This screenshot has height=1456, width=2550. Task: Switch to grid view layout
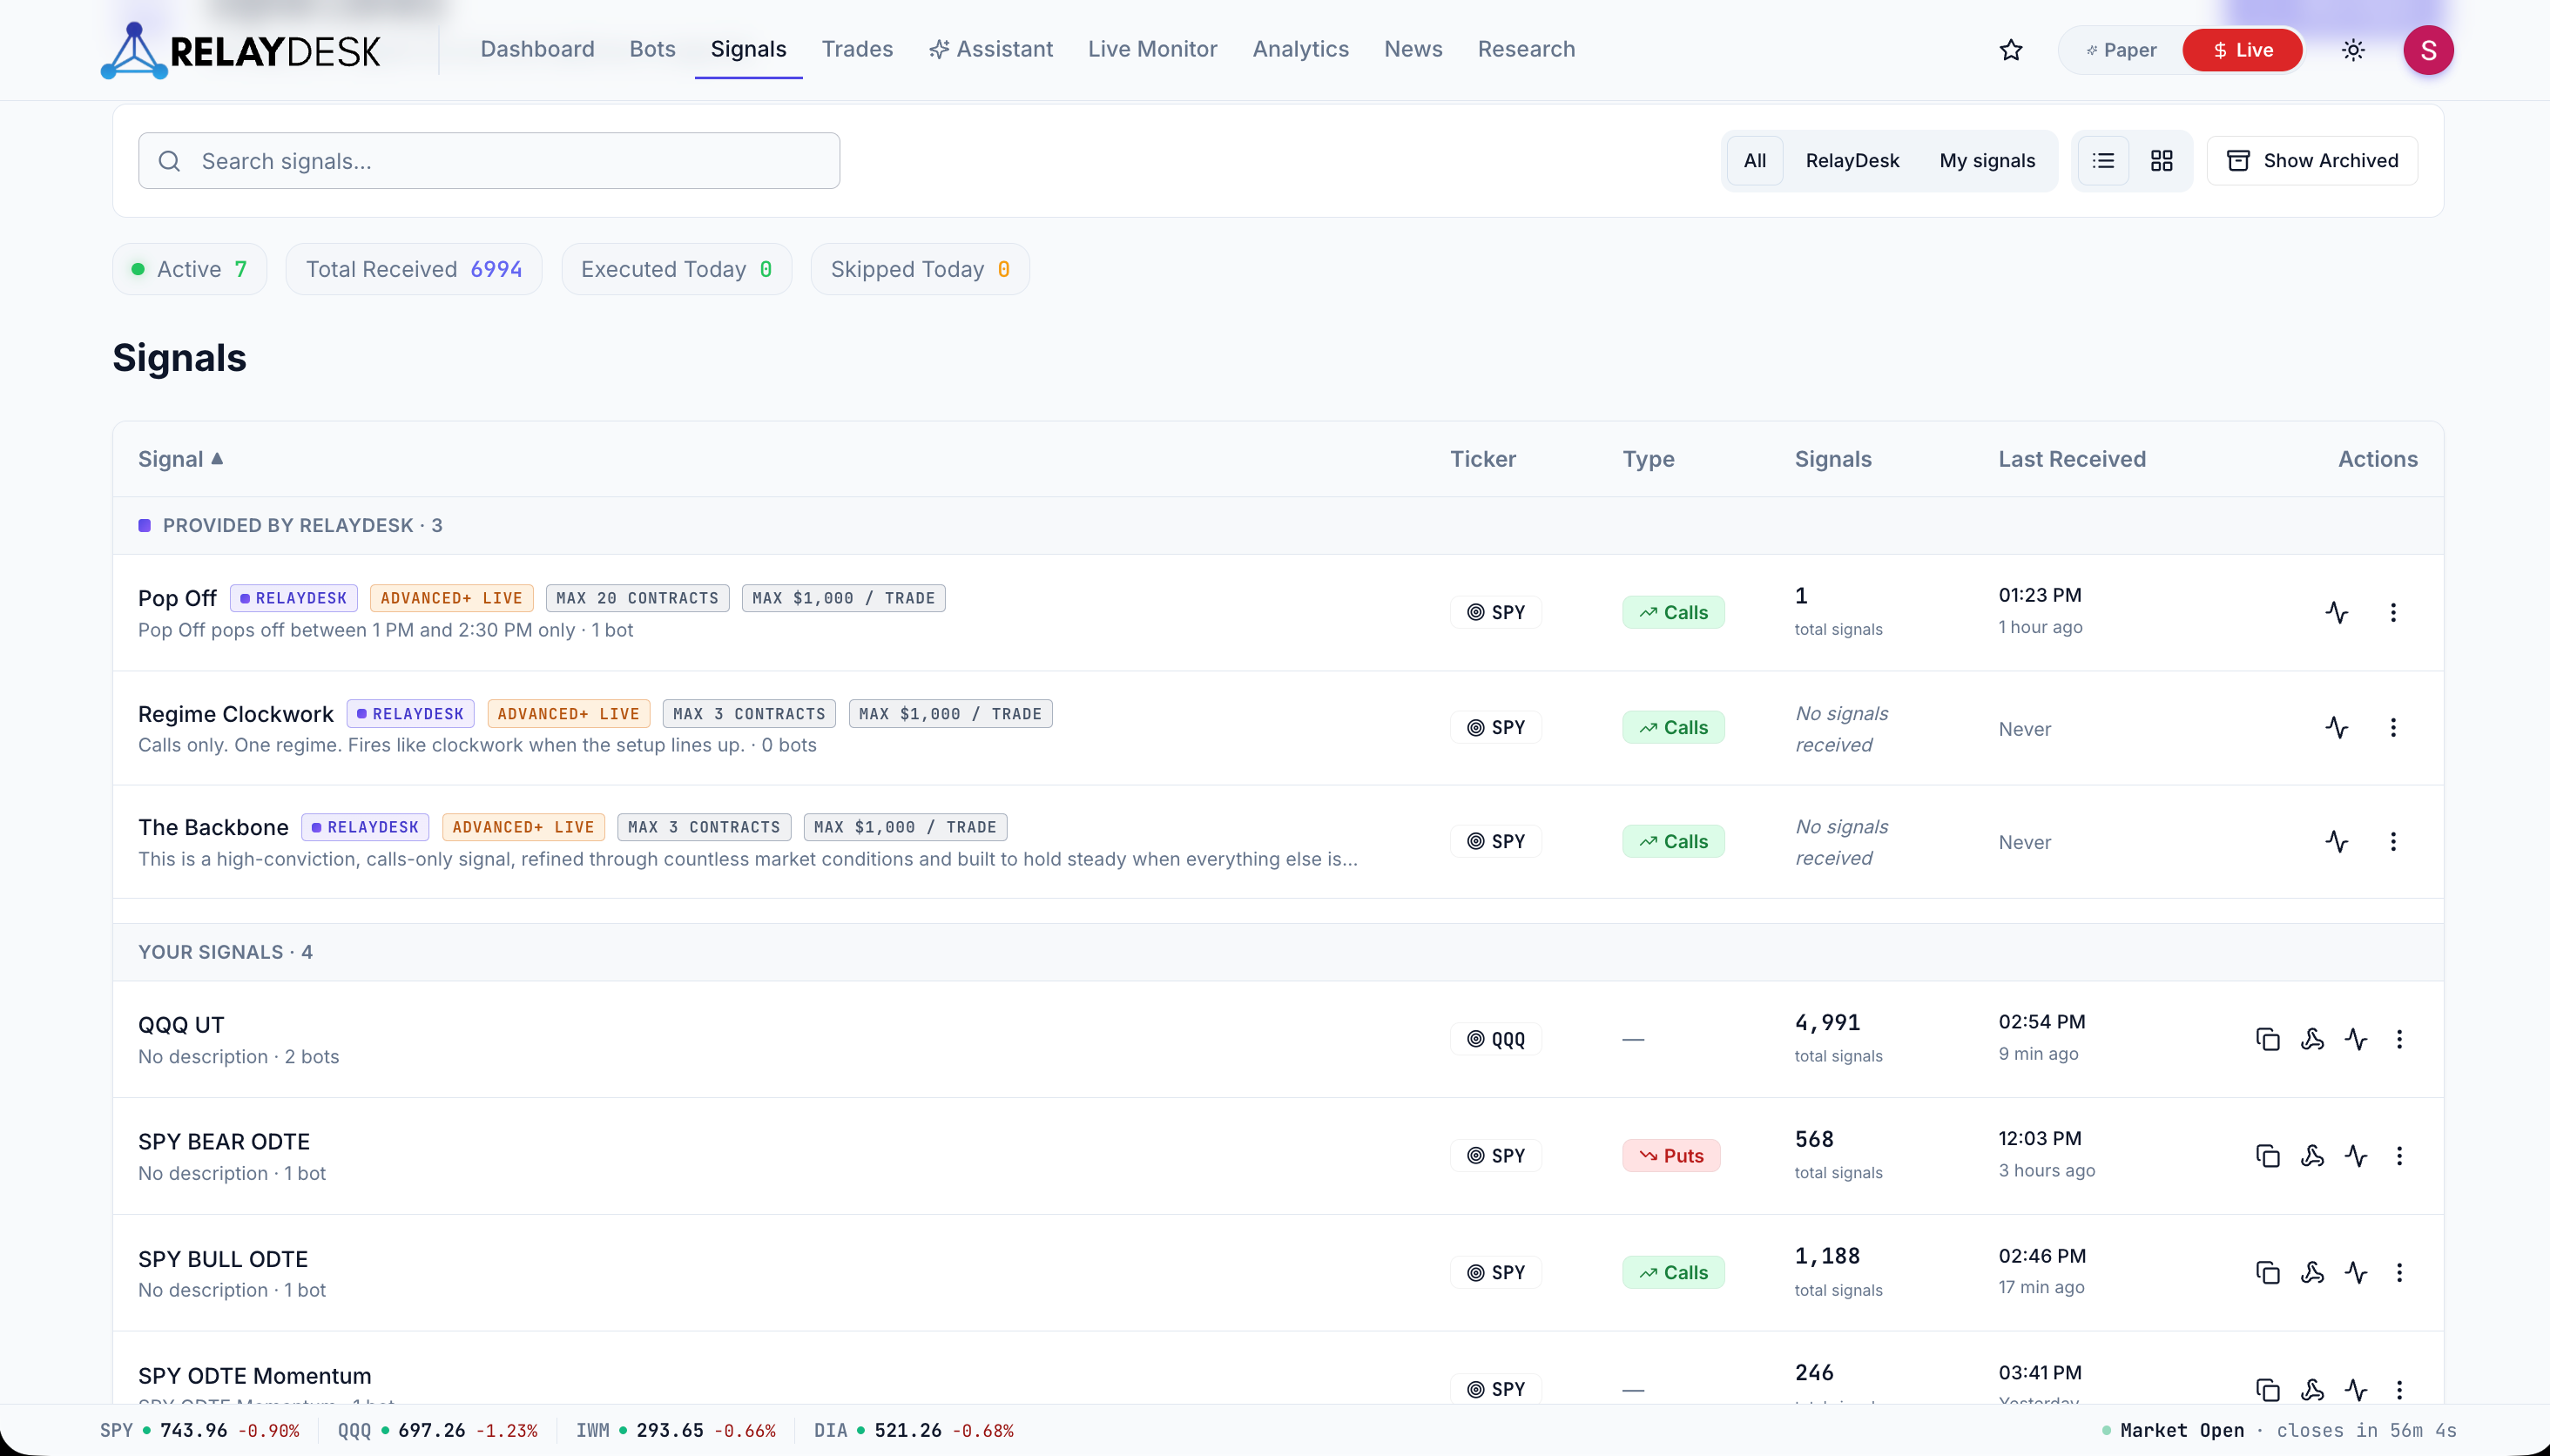[x=2161, y=161]
